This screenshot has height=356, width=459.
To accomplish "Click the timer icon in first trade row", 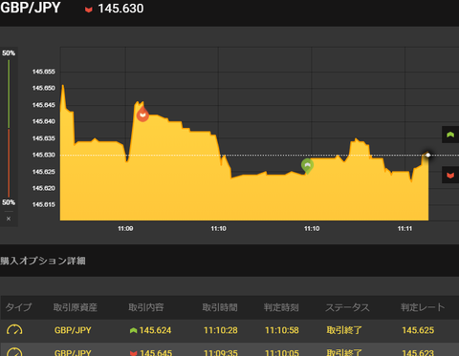I will pyautogui.click(x=14, y=330).
